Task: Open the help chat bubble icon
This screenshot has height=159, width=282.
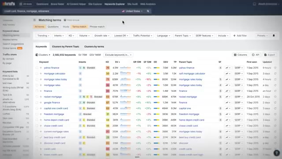Action: point(277,153)
